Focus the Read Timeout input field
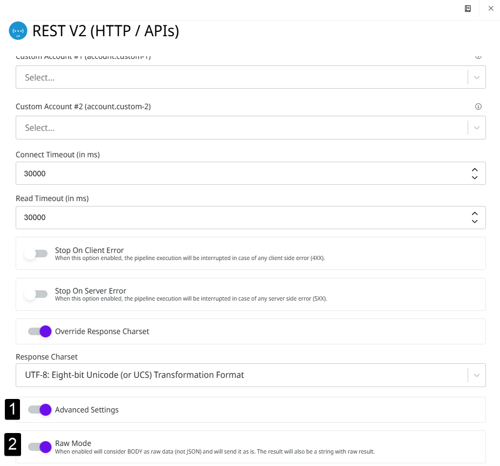 tap(238, 217)
